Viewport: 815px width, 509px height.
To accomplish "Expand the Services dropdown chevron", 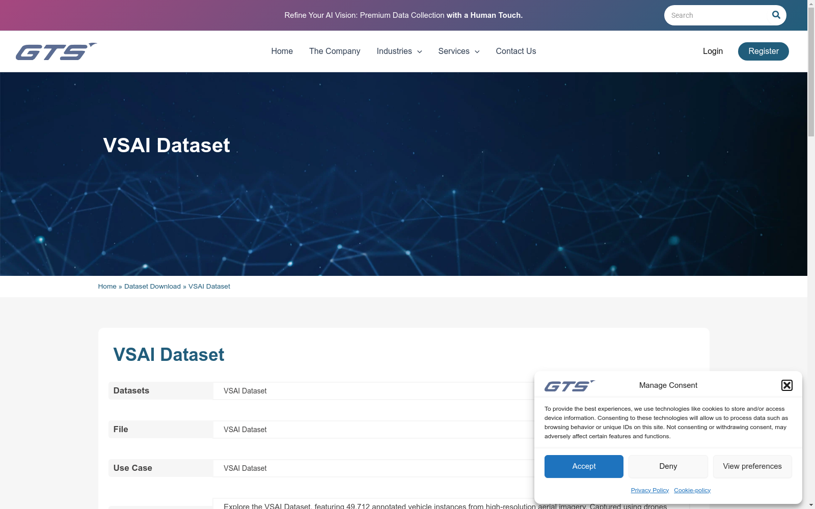I will [x=477, y=52].
